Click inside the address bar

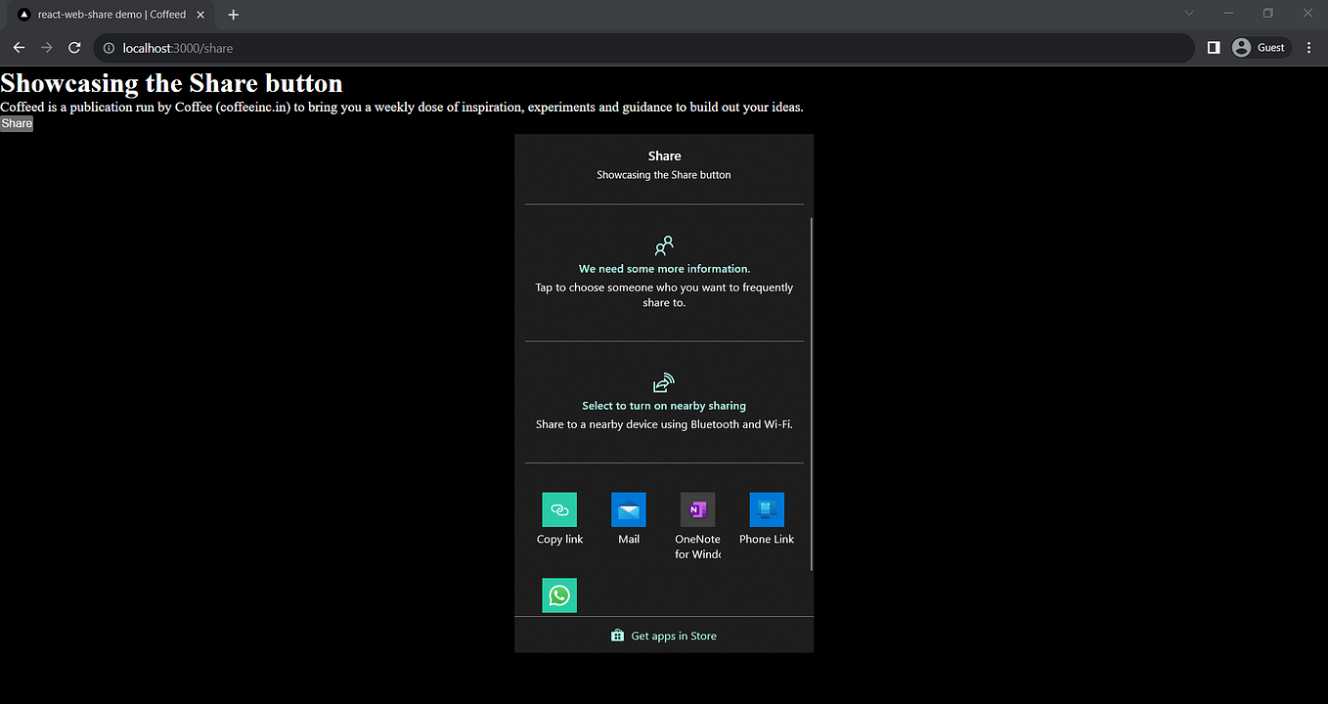click(x=391, y=47)
